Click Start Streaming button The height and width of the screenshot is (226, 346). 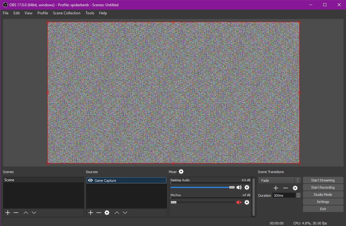(x=323, y=180)
